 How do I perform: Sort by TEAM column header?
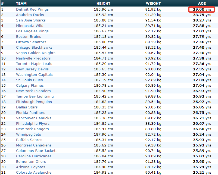[x=21, y=4]
